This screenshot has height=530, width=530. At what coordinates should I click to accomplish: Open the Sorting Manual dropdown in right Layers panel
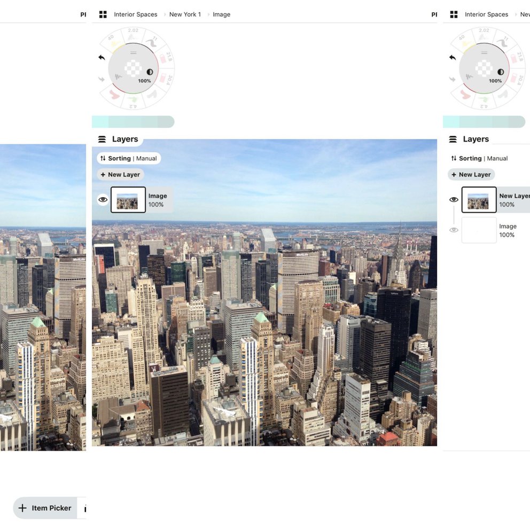click(479, 158)
